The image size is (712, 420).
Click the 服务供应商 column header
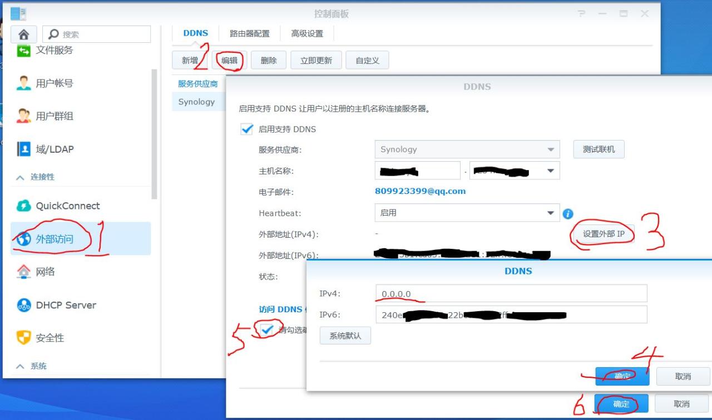(198, 83)
